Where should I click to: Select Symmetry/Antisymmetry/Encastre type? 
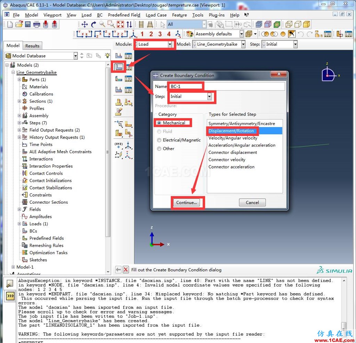tap(242, 124)
